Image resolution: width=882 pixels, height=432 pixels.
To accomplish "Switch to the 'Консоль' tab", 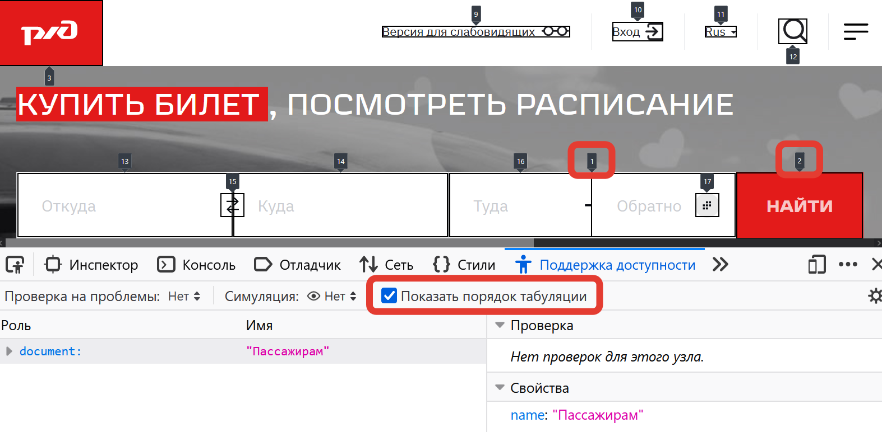I will [196, 265].
